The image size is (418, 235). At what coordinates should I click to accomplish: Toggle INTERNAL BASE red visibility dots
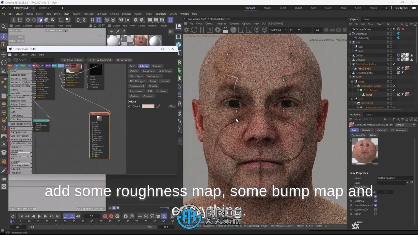coord(391,73)
